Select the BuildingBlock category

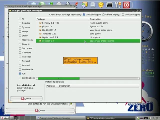(27, 78)
